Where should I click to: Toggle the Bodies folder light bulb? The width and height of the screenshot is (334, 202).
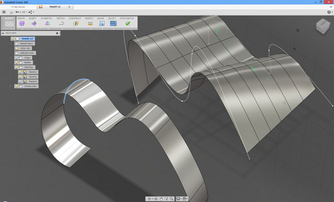[x=16, y=63]
